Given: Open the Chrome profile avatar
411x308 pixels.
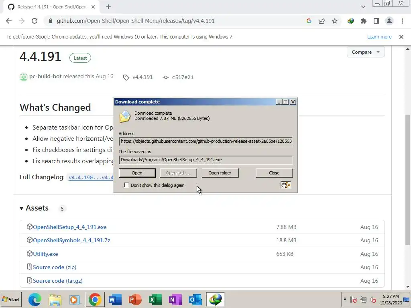Looking at the screenshot, I should pos(389,21).
